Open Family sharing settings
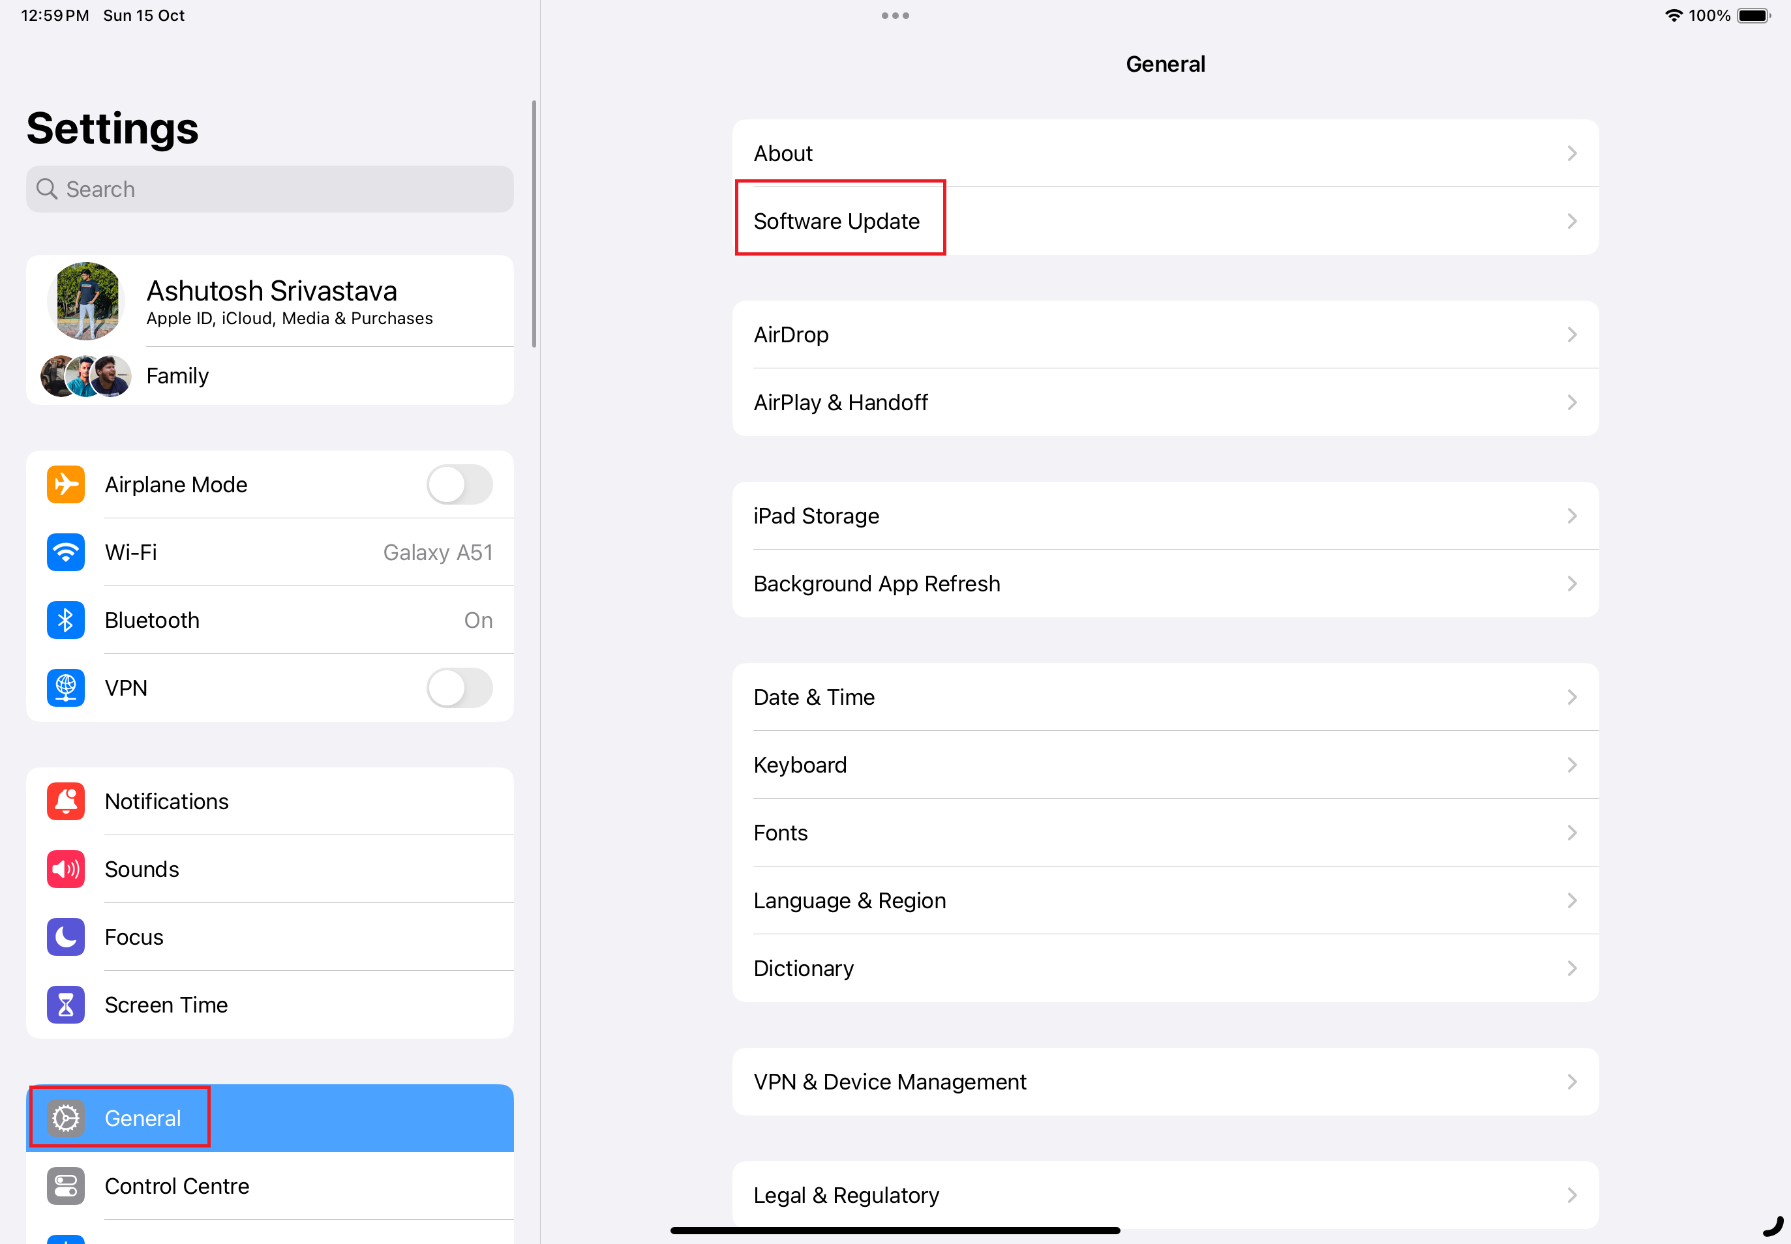1791x1244 pixels. (268, 374)
